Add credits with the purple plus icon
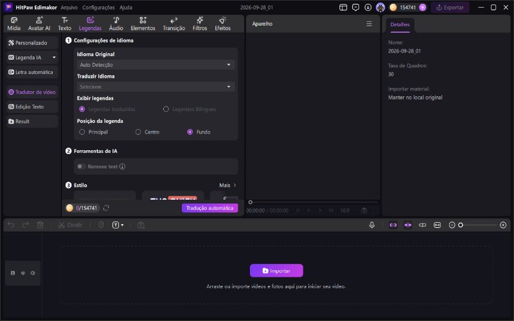The image size is (514, 321). click(x=423, y=7)
